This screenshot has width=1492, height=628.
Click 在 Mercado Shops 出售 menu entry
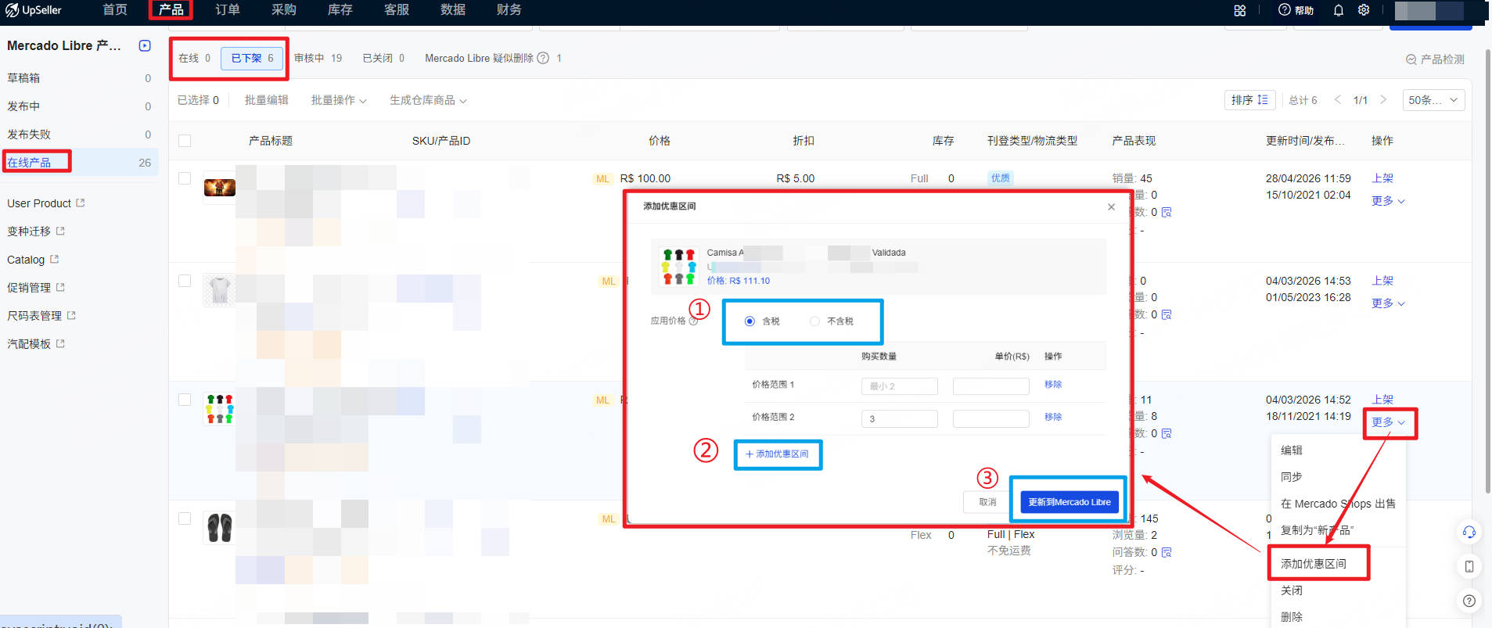click(1338, 504)
